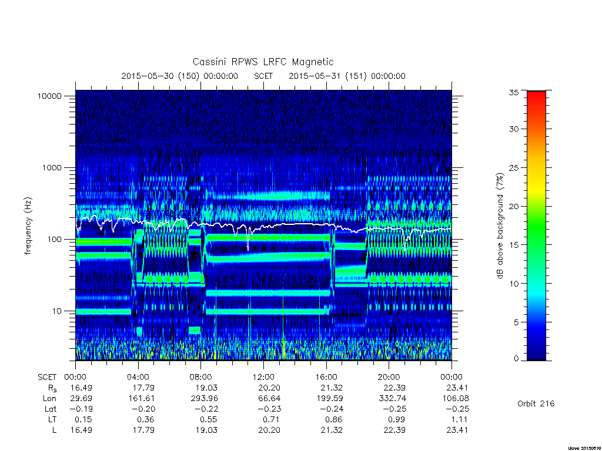
Task: Click the Rs row value 20.20
Action: (269, 388)
